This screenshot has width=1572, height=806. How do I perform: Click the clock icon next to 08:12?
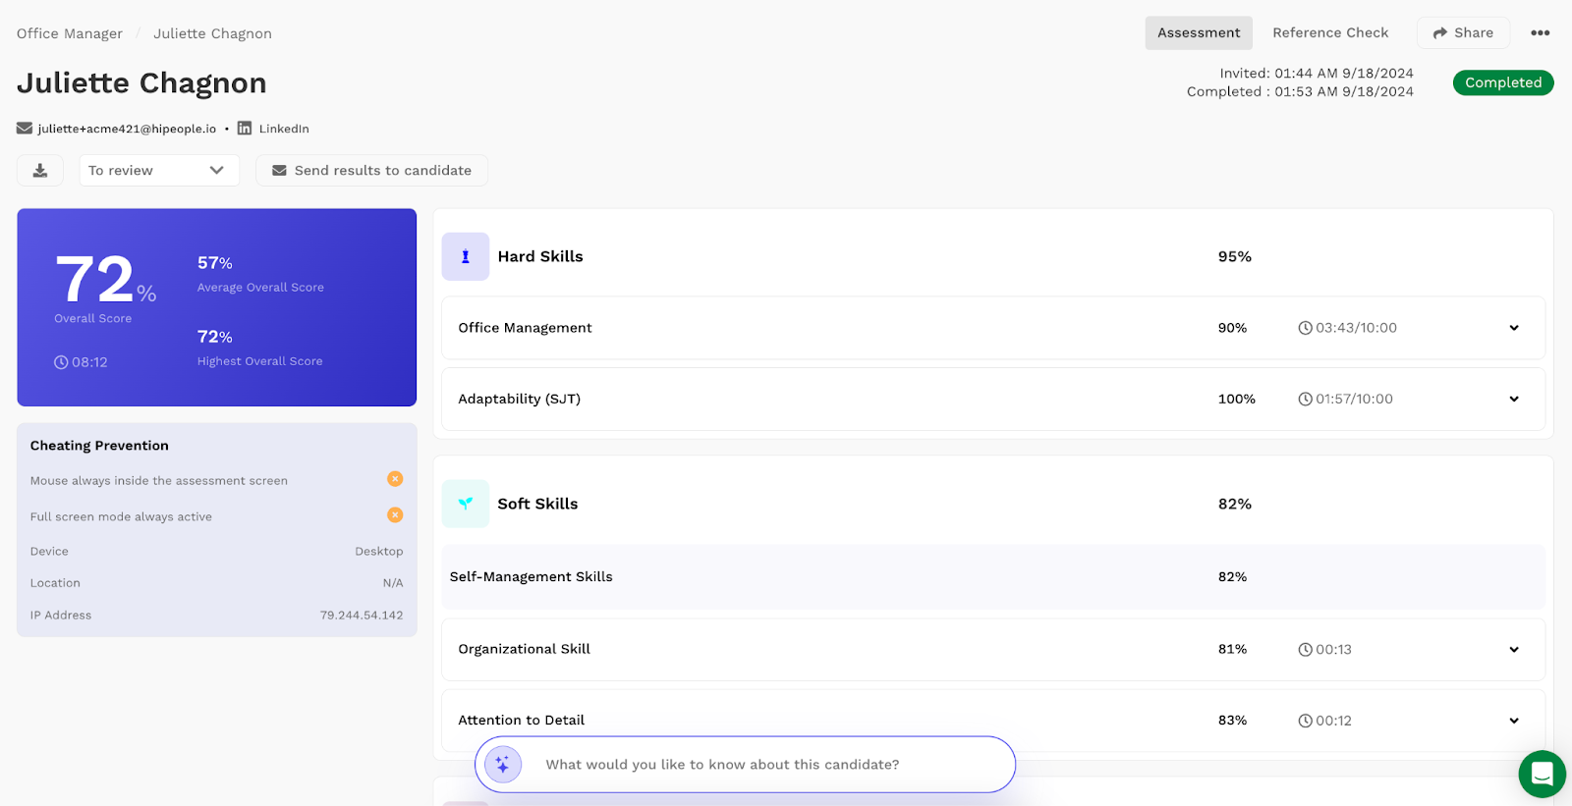tap(61, 362)
